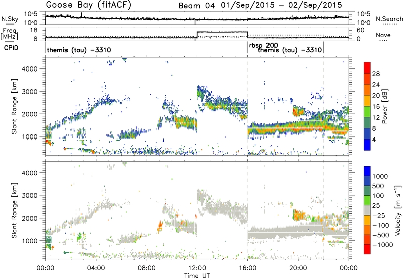Click the "08:00" time tick label
This screenshot has width=403, height=279.
click(x=147, y=268)
